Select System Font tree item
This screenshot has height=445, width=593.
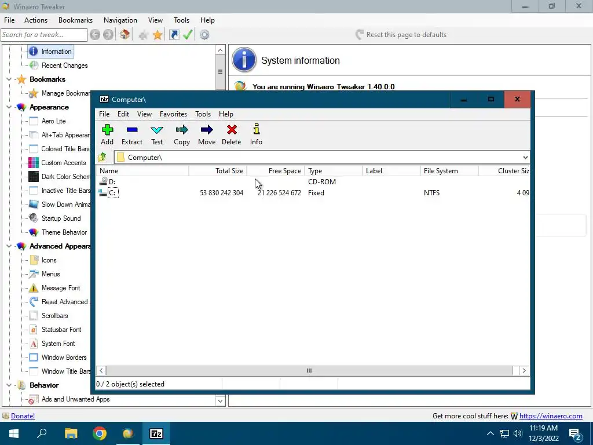point(58,344)
